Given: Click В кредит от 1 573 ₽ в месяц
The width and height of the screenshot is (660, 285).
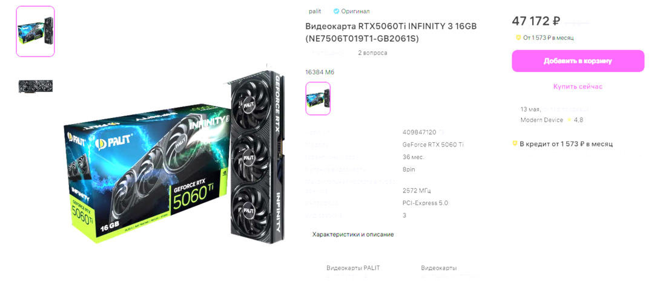Looking at the screenshot, I should tap(566, 144).
